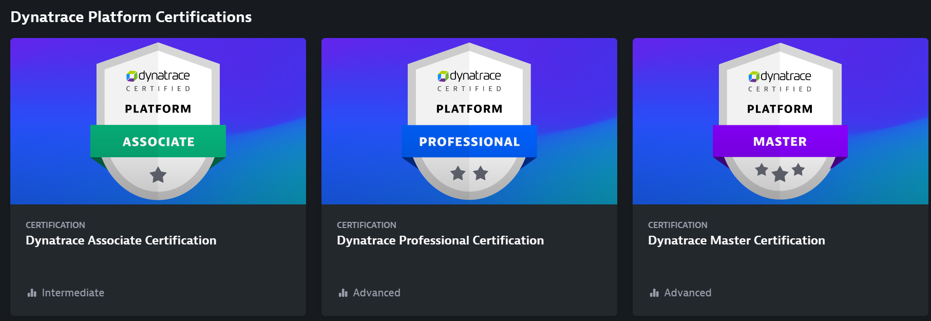Click the level icon on the Master card
This screenshot has width=931, height=321.
click(654, 293)
